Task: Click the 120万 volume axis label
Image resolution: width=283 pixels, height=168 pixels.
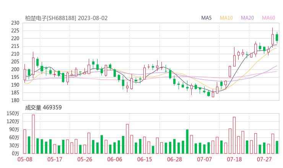Action: click(13, 122)
